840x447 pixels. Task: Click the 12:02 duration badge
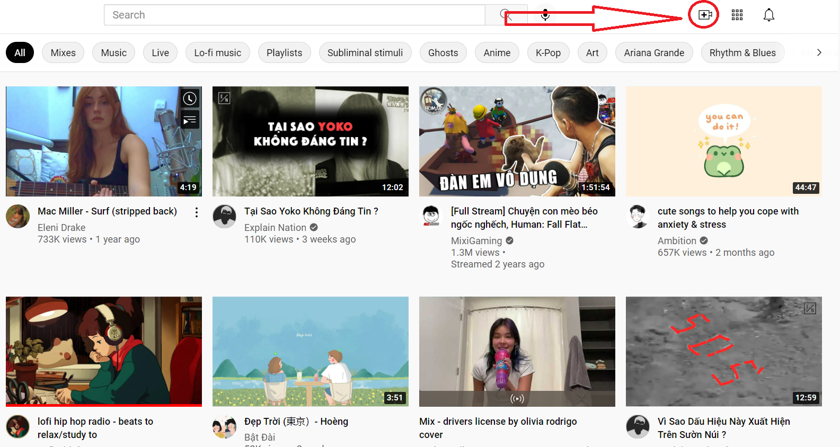[392, 187]
